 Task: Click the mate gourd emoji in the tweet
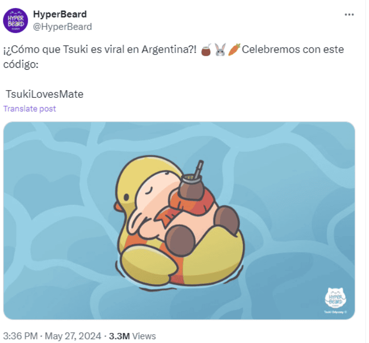[206, 49]
